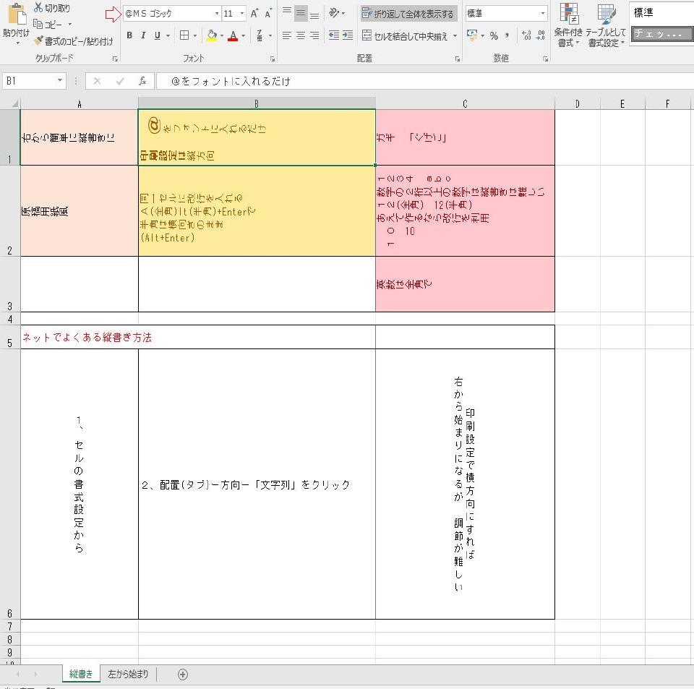Click the text orientation icon
Image resolution: width=694 pixels, height=689 pixels.
click(x=335, y=13)
